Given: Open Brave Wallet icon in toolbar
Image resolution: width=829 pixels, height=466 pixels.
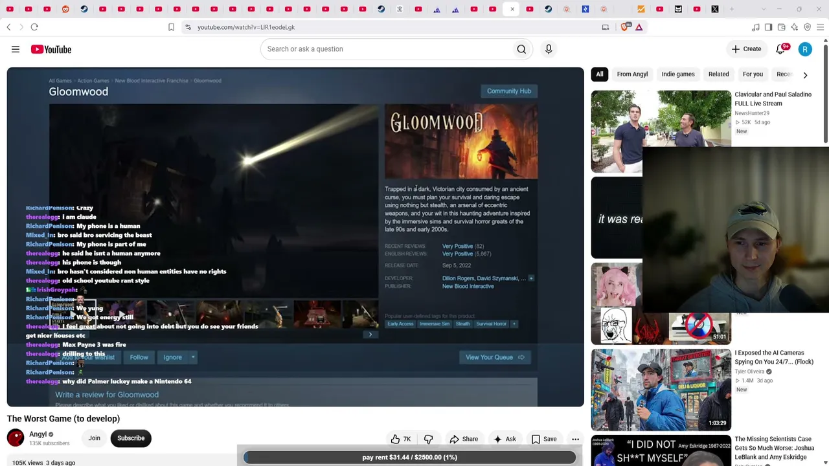Looking at the screenshot, I should pos(781,27).
